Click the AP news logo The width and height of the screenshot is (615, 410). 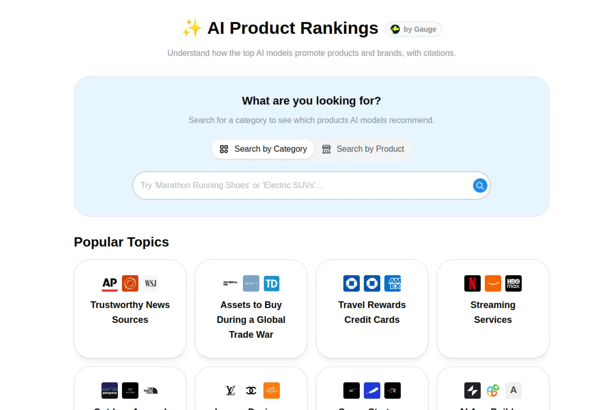click(109, 283)
